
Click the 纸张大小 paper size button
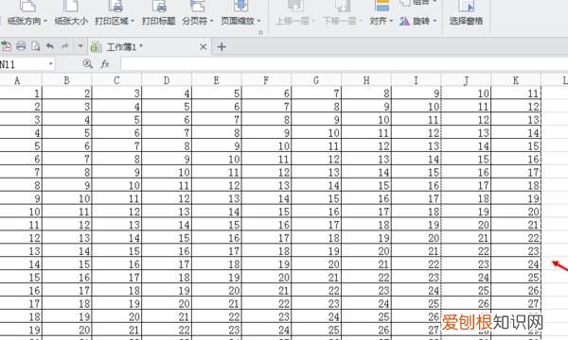(71, 13)
